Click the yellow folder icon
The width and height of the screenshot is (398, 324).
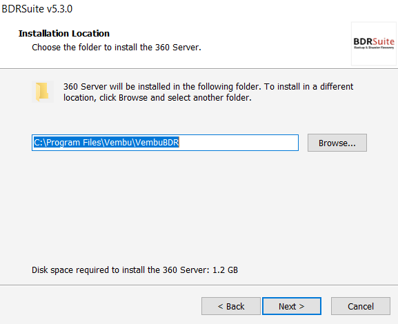(x=42, y=92)
